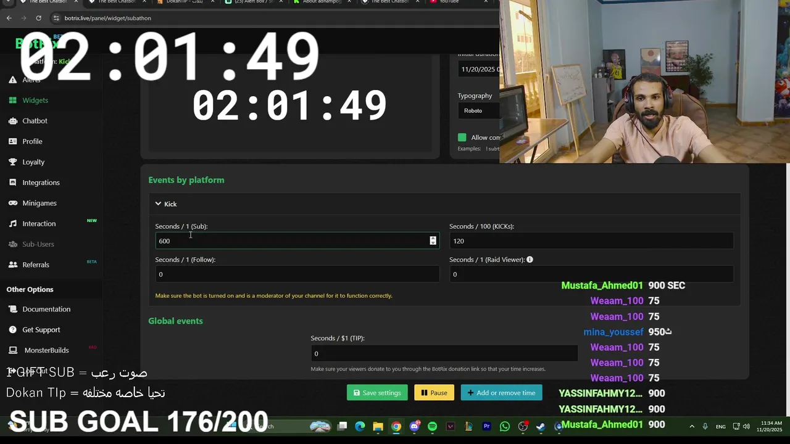Click the site info icon in address bar
790x444 pixels.
click(56, 18)
